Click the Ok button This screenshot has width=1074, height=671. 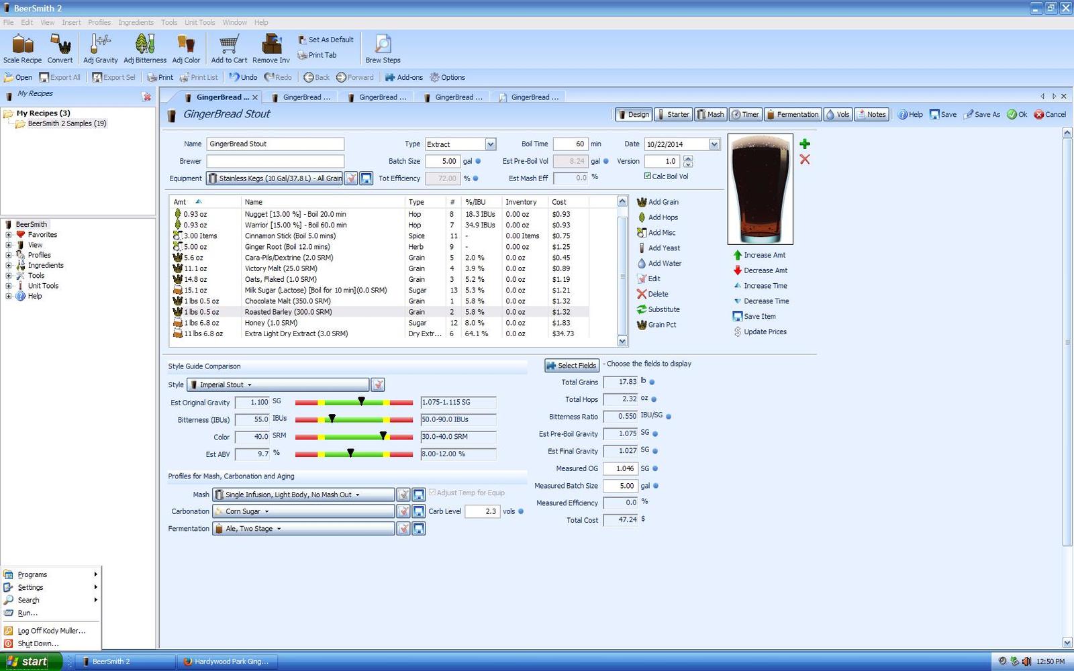tap(1017, 115)
